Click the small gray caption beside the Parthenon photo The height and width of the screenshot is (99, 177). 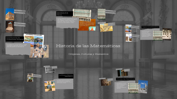click(x=20, y=12)
